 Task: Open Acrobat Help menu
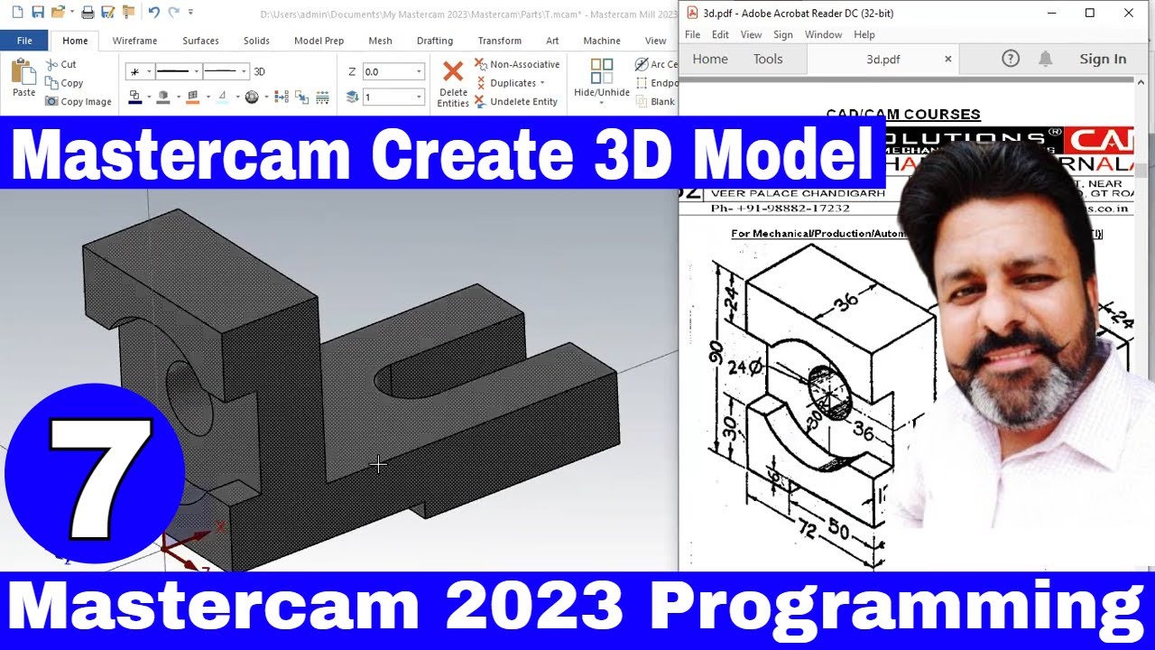864,34
